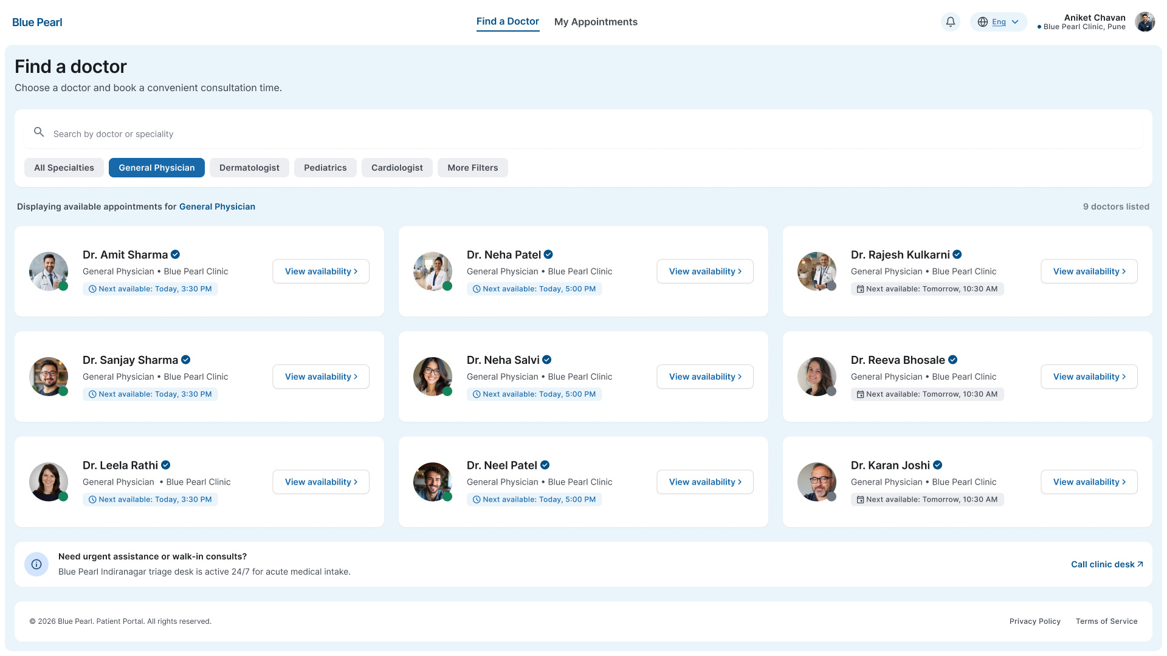
Task: Click Dr. Amit Sharma's verified badge
Action: tap(175, 255)
